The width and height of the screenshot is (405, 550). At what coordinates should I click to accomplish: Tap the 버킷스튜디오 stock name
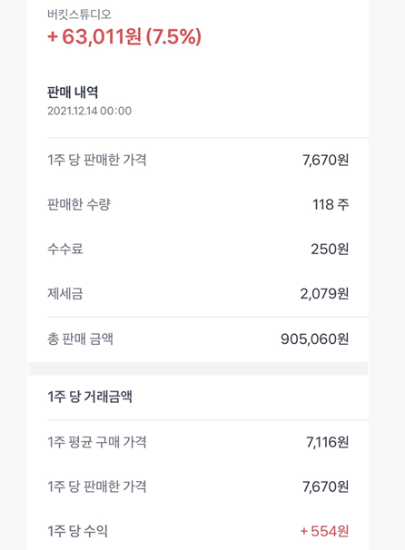point(79,15)
